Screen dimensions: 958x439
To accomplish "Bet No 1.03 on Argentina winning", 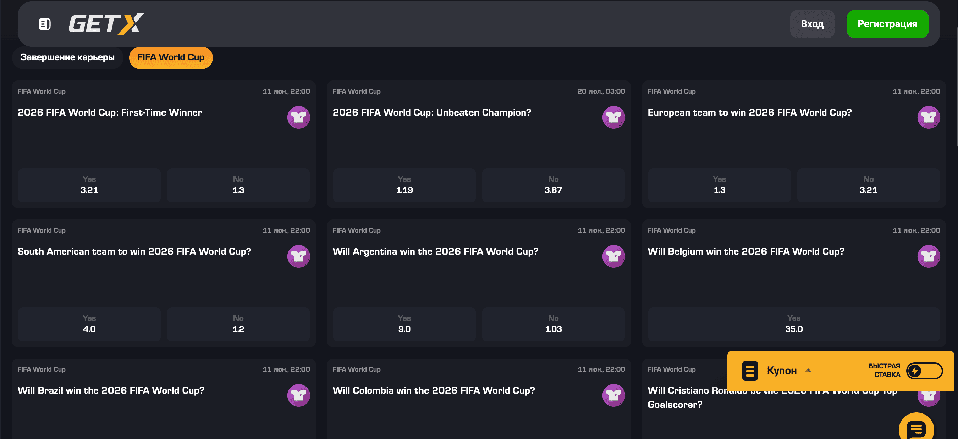I will point(553,324).
